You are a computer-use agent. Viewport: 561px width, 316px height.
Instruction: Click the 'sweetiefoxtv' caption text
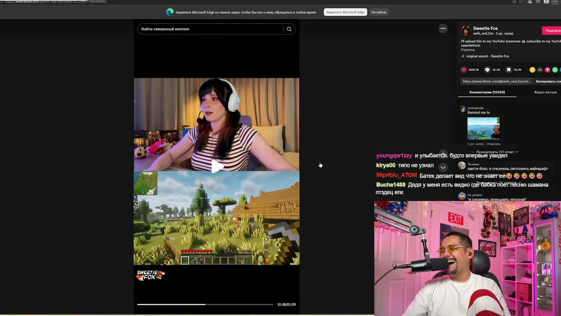click(x=471, y=46)
